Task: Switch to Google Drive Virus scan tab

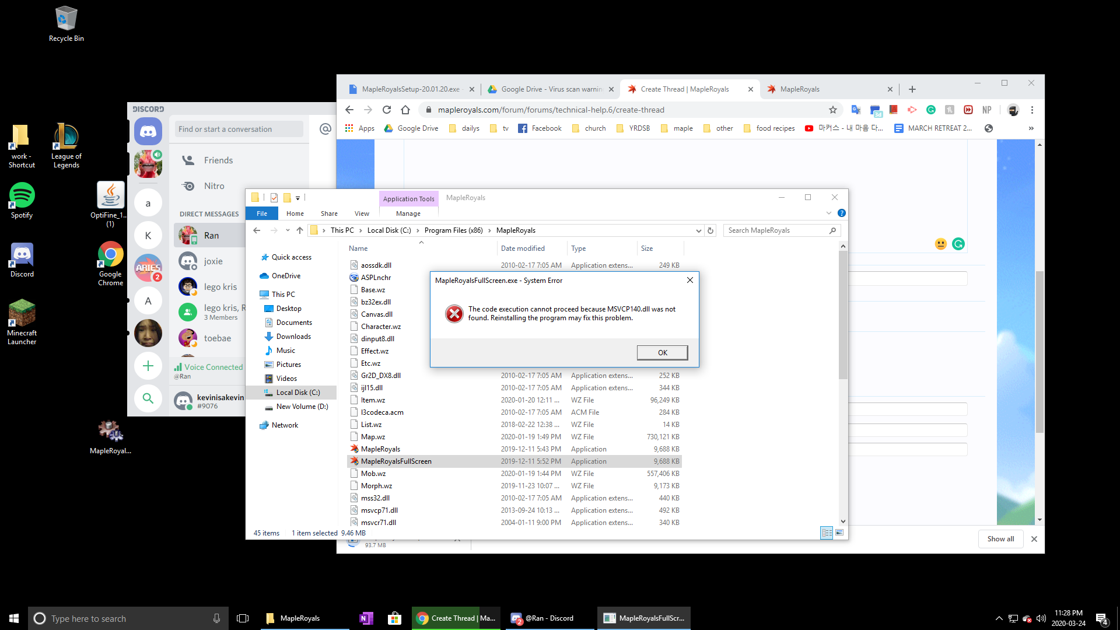Action: (x=550, y=89)
